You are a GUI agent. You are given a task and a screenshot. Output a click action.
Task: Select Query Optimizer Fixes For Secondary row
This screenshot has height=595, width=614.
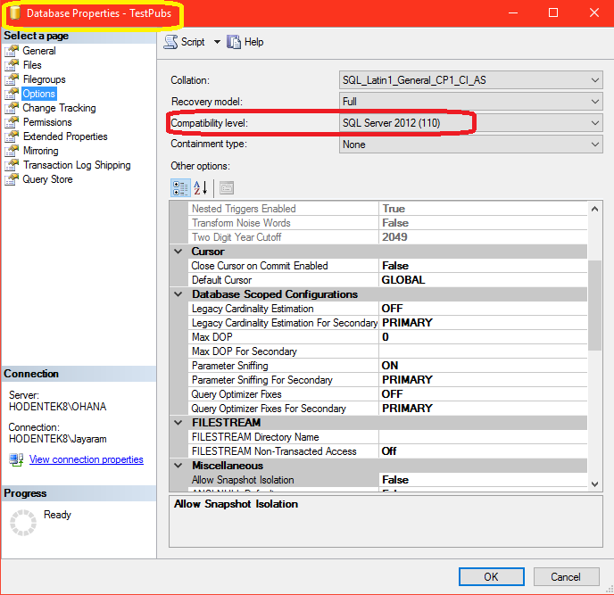coord(387,409)
